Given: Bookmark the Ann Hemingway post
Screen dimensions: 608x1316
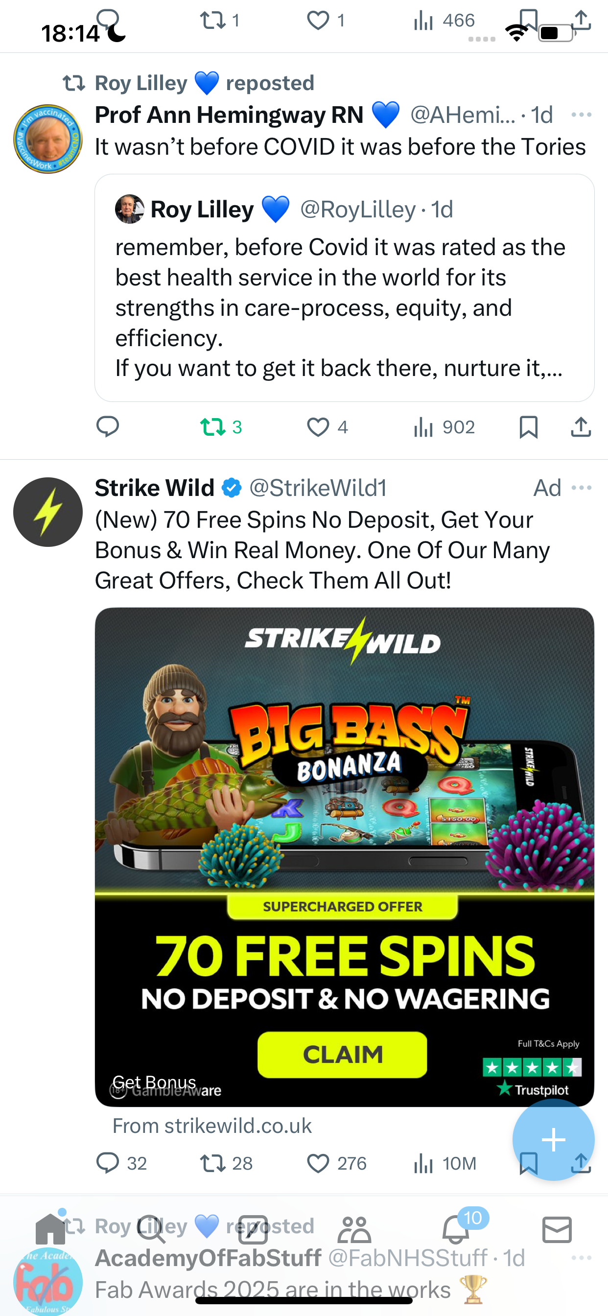Looking at the screenshot, I should click(x=528, y=426).
